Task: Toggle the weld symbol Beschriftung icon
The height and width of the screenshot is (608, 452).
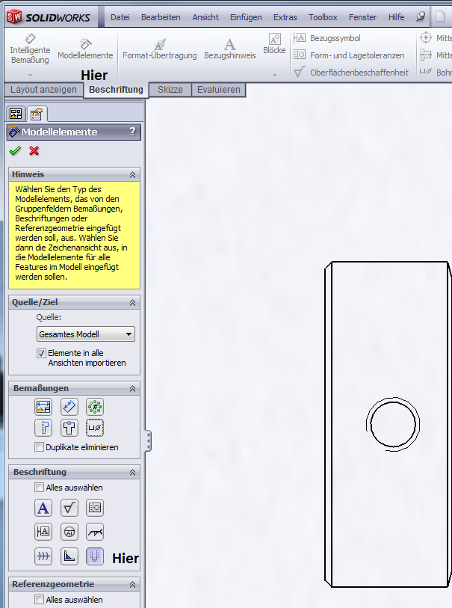Action: tap(95, 532)
